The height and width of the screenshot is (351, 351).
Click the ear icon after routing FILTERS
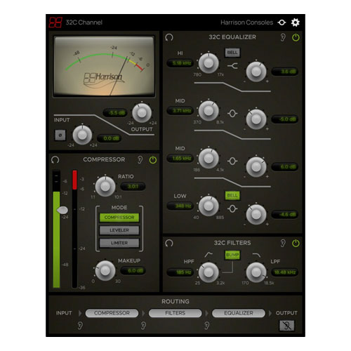tap(206, 326)
